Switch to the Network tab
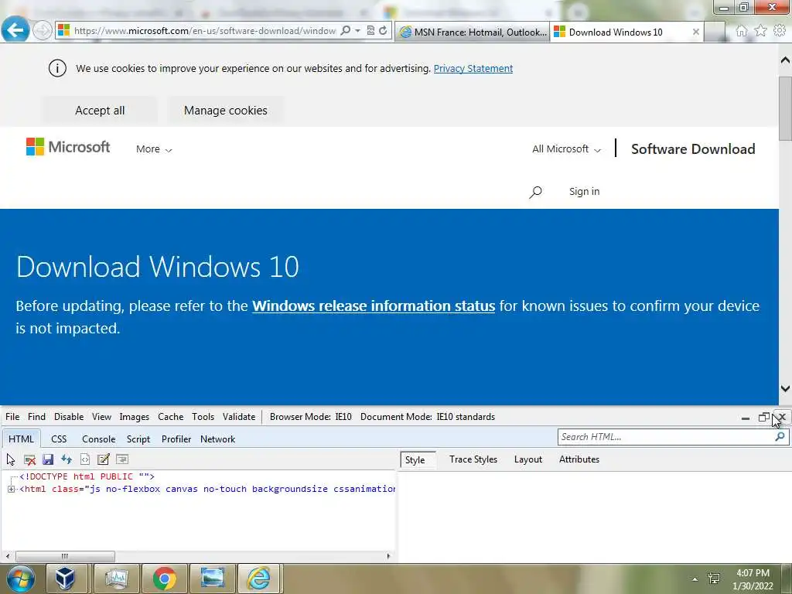The width and height of the screenshot is (792, 594). click(217, 439)
